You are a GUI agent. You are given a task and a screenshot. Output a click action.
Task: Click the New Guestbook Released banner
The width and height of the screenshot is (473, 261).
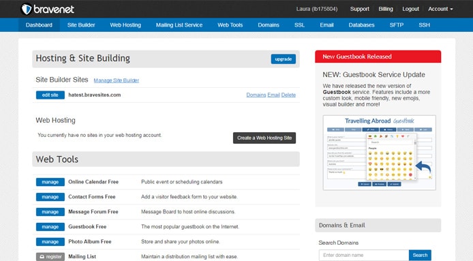point(378,57)
